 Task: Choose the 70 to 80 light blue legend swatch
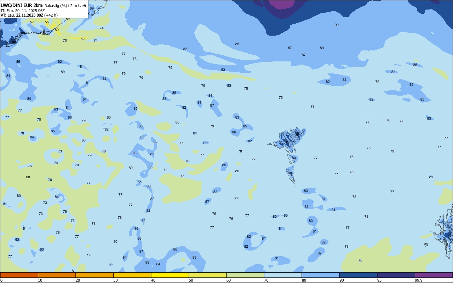point(283,275)
